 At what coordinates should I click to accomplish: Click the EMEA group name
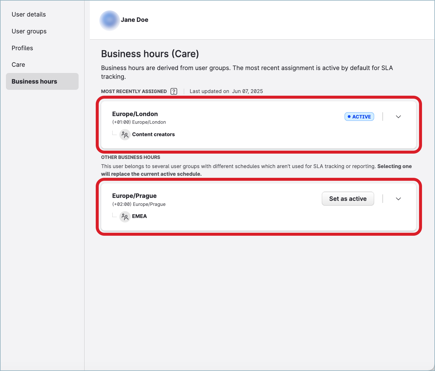[139, 216]
